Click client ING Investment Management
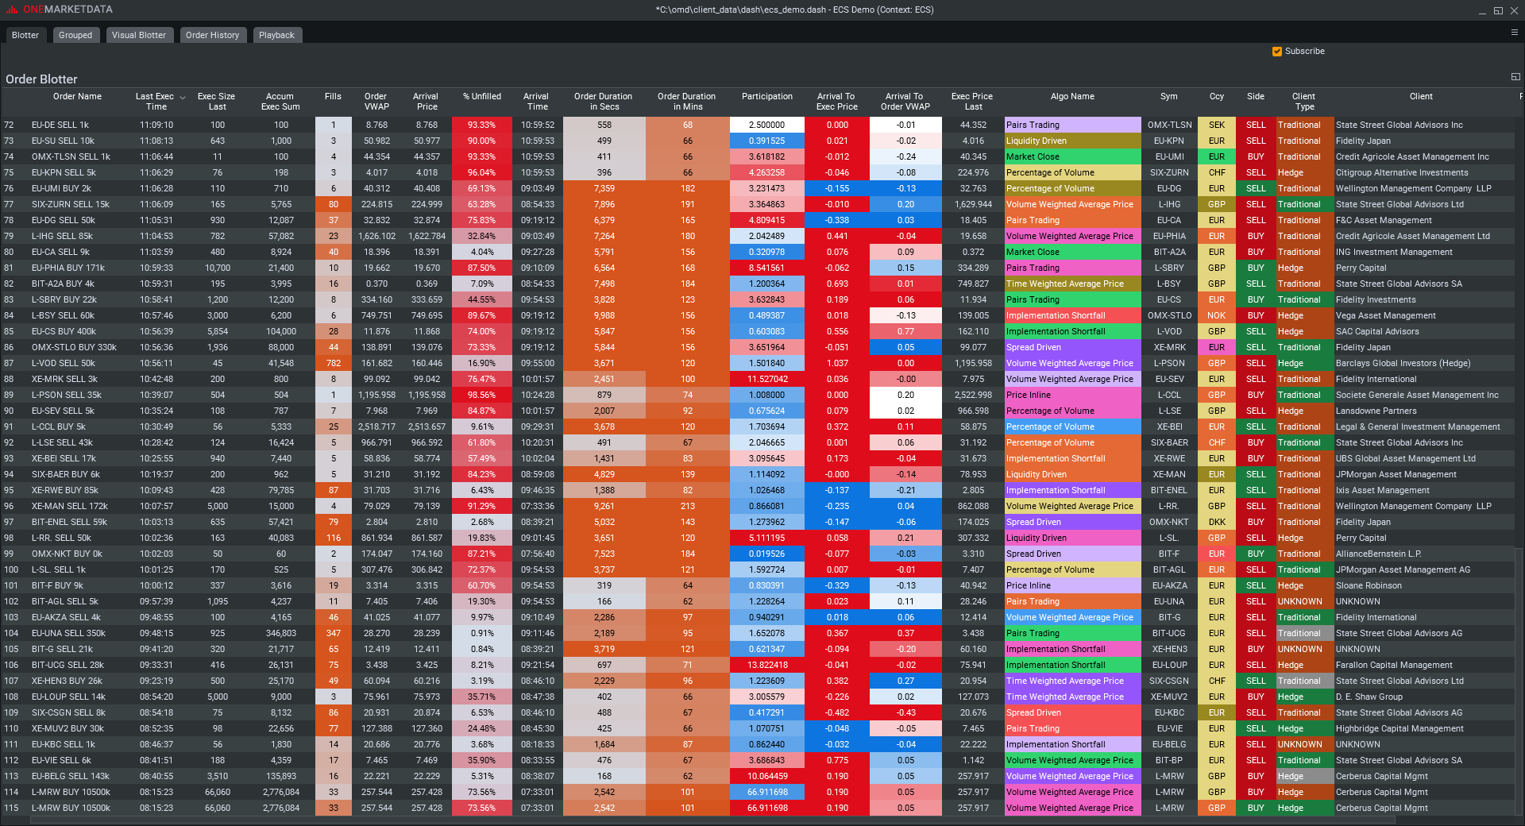 click(1394, 253)
